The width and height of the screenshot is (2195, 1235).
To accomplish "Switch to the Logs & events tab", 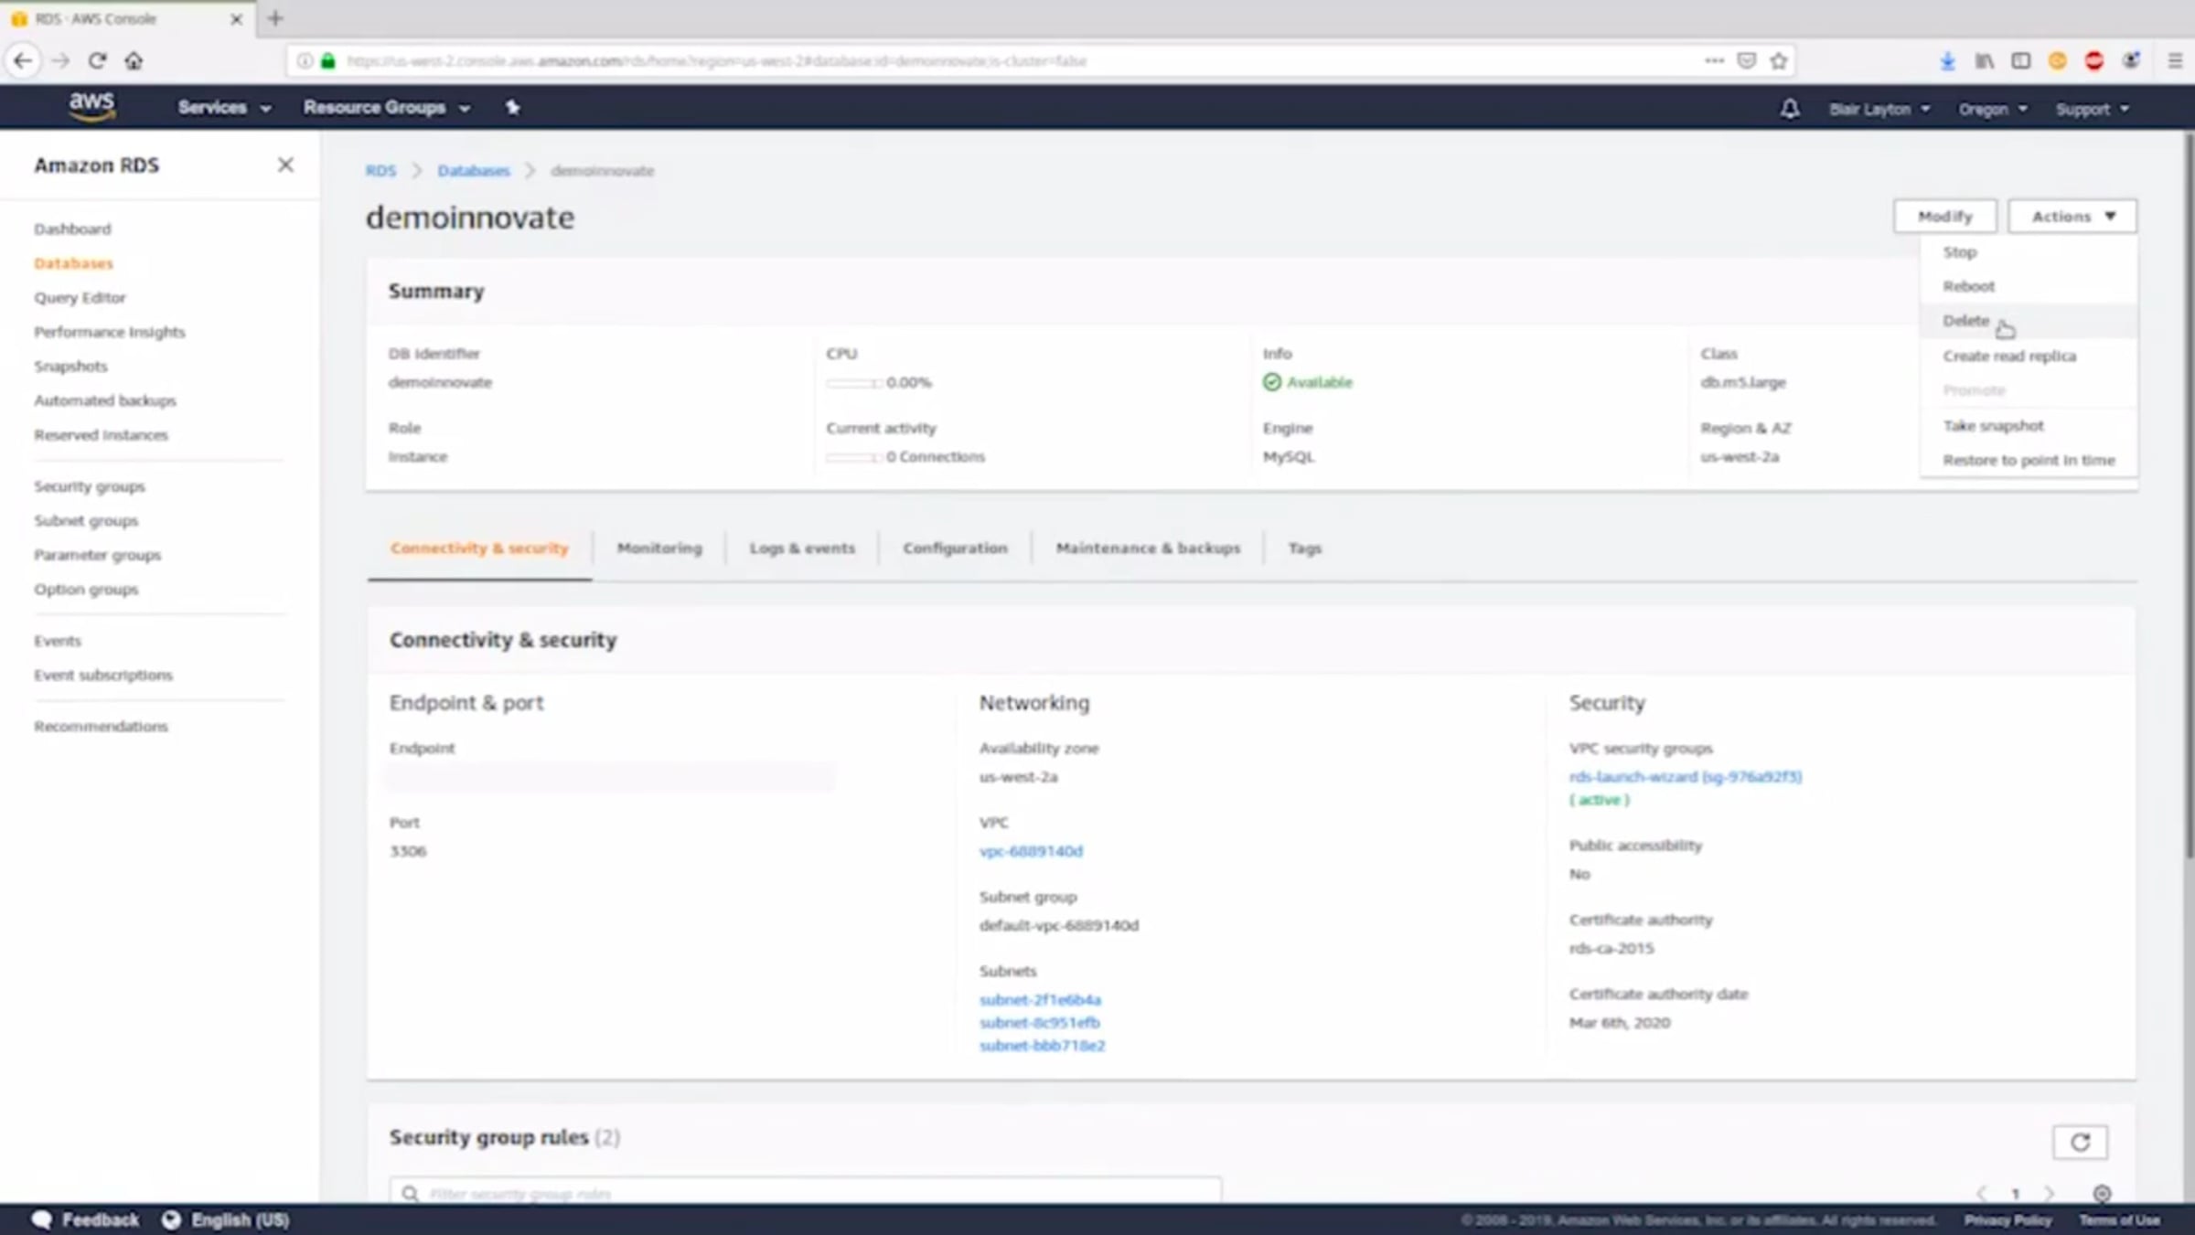I will pos(802,548).
